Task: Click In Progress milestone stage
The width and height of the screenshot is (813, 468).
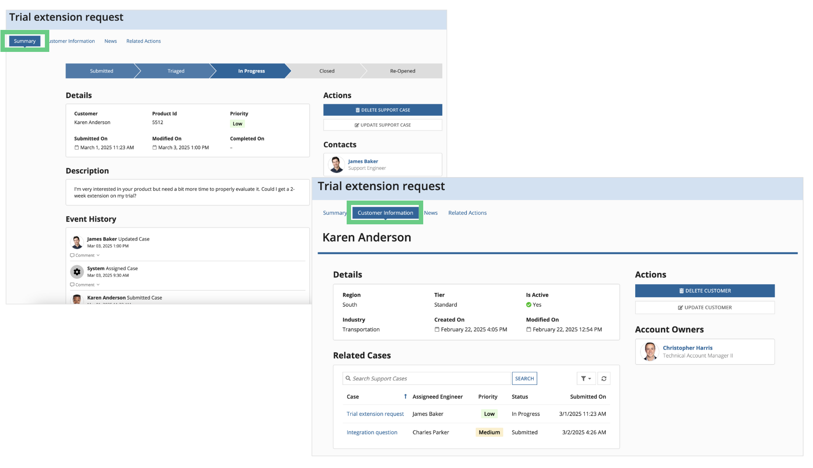Action: tap(252, 71)
